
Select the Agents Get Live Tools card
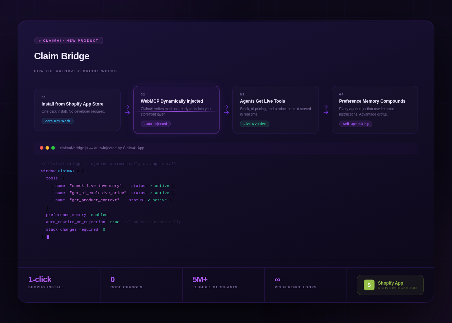(276, 110)
